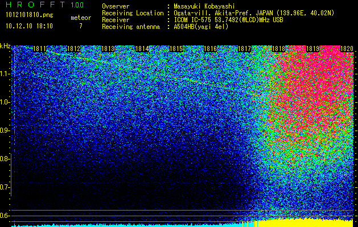Click the 1813 time marker
Image resolution: width=358 pixels, height=227 pixels.
108,49
